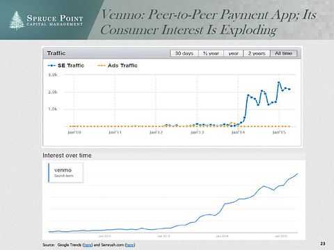334x250 pixels.
Task: Click the Traffic panel title
Action: (x=56, y=53)
